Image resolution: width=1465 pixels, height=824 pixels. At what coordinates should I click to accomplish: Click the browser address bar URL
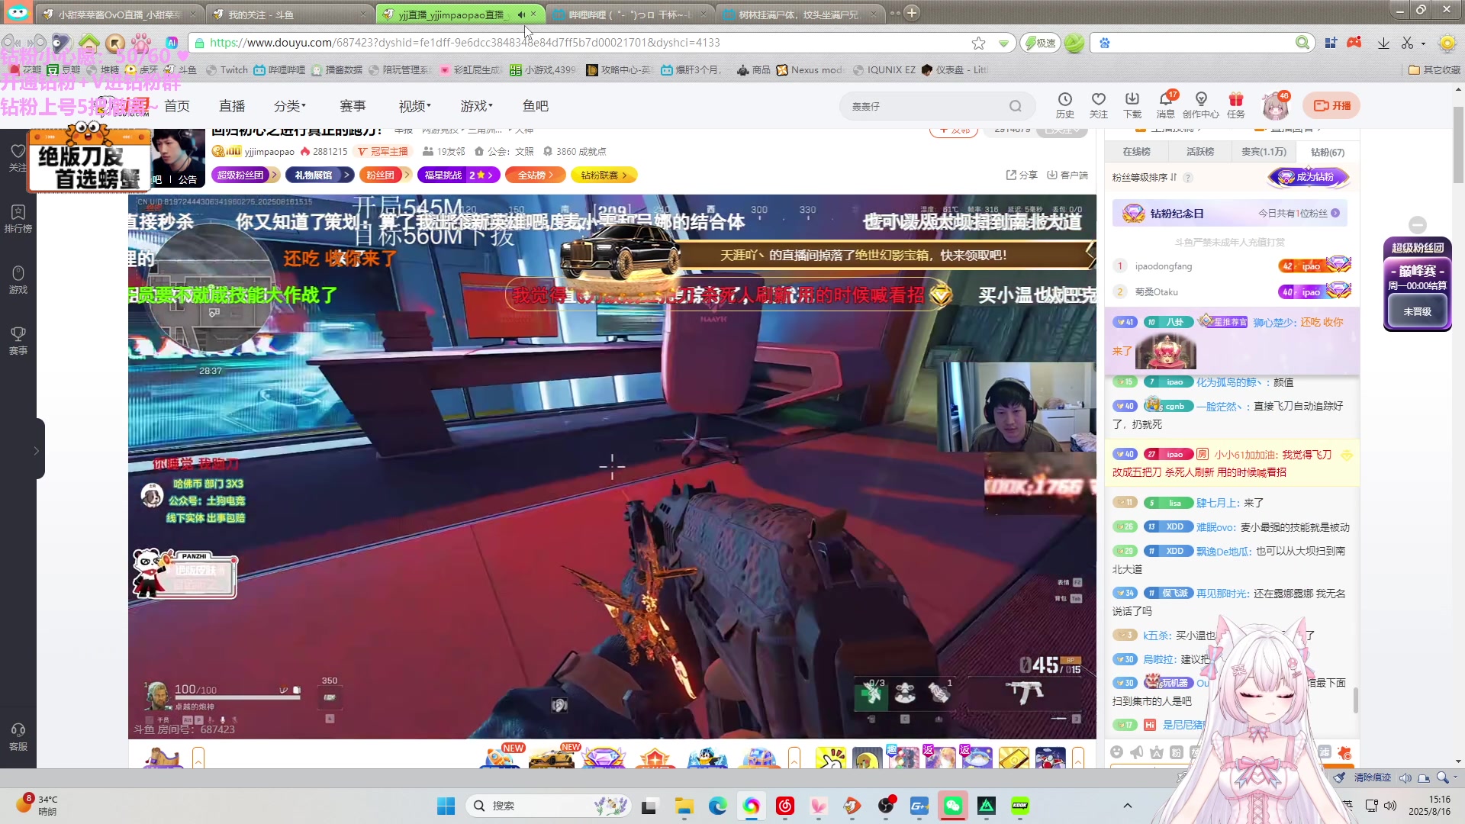464,43
